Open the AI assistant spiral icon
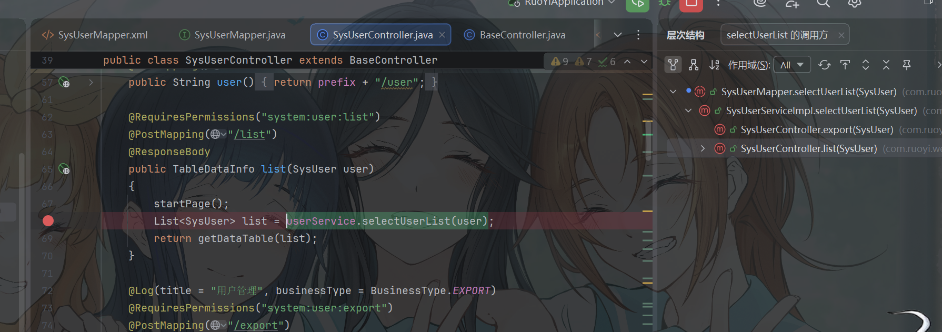The image size is (942, 332). (x=760, y=3)
